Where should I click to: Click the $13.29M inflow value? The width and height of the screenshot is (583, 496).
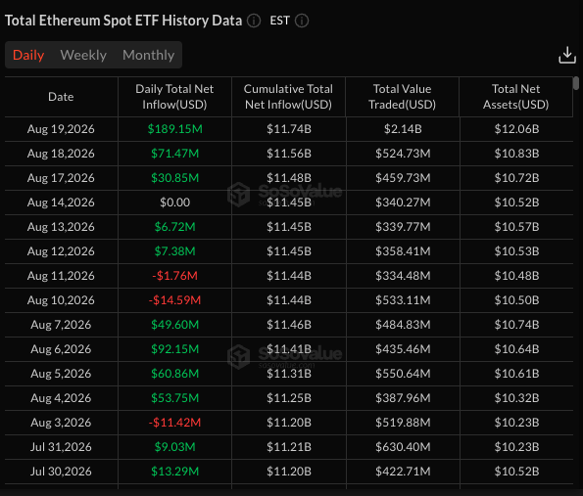(174, 473)
